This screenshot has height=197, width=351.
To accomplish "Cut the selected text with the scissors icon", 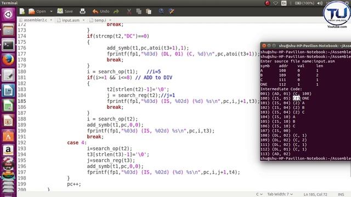I will coord(129,11).
